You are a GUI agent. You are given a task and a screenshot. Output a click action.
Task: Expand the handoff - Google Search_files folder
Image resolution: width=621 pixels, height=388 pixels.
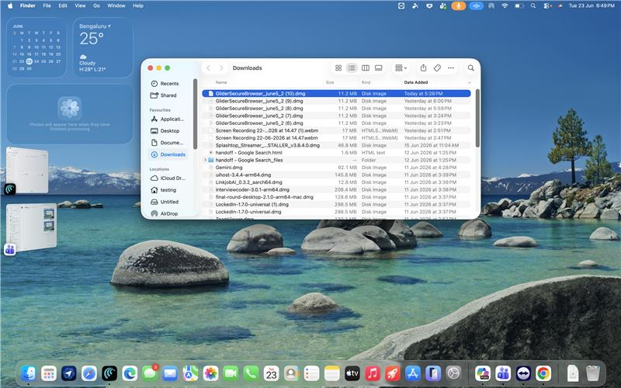point(205,161)
